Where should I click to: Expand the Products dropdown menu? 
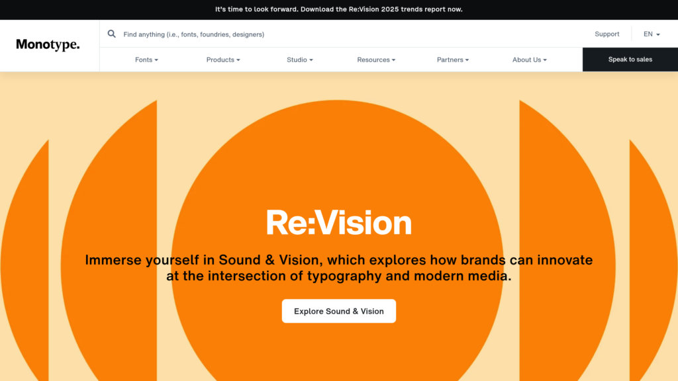click(x=223, y=60)
